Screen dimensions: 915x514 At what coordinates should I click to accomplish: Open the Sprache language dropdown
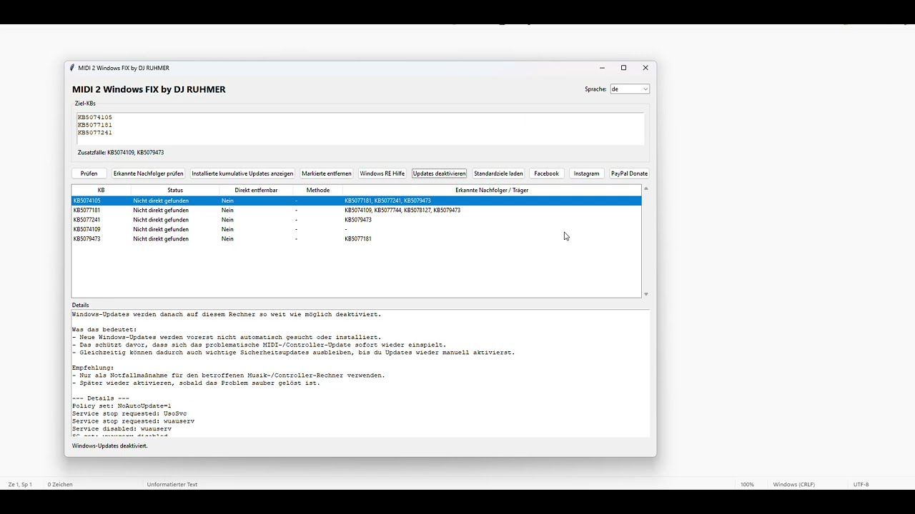630,89
